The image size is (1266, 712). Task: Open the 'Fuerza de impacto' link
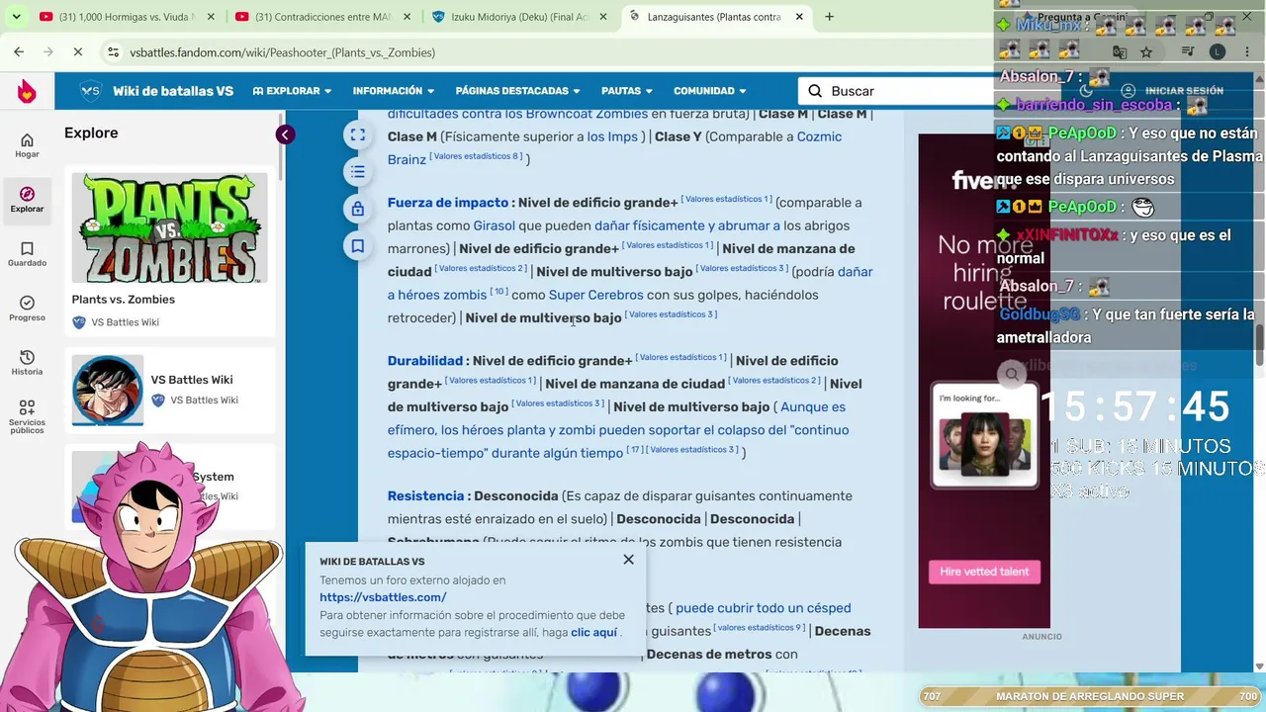[448, 203]
